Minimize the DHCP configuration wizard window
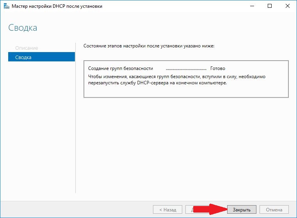Viewport: 297px width, 218px height. tap(251, 6)
